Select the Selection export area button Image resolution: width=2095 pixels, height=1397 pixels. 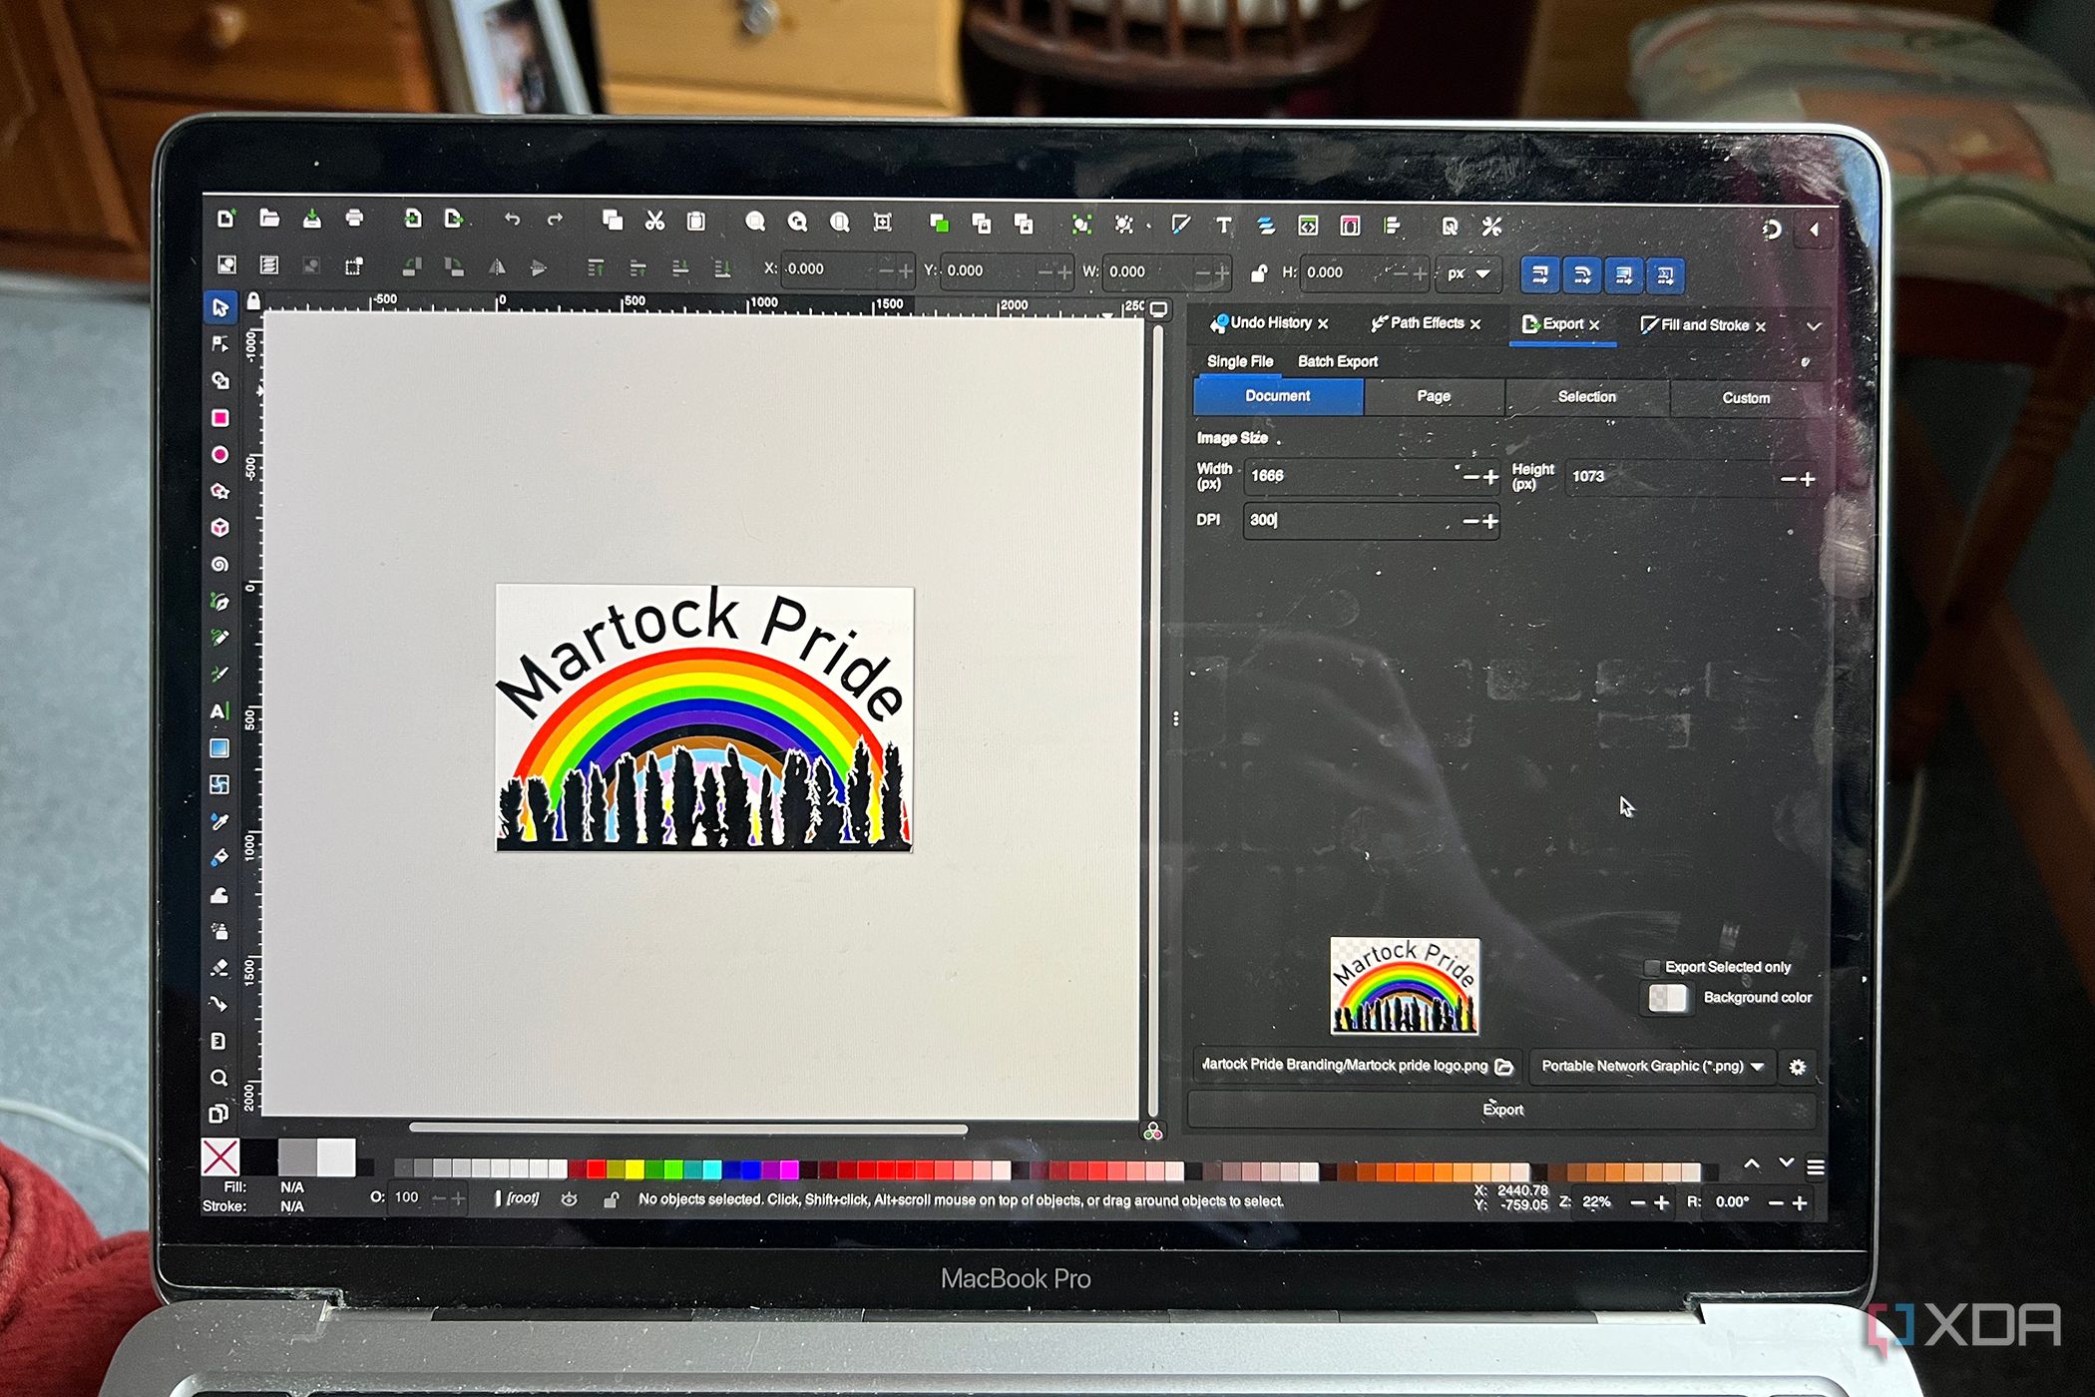1586,397
